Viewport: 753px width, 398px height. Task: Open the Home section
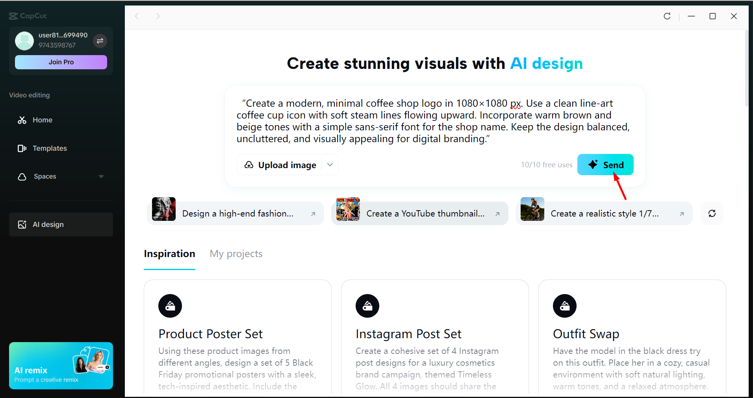(x=61, y=120)
